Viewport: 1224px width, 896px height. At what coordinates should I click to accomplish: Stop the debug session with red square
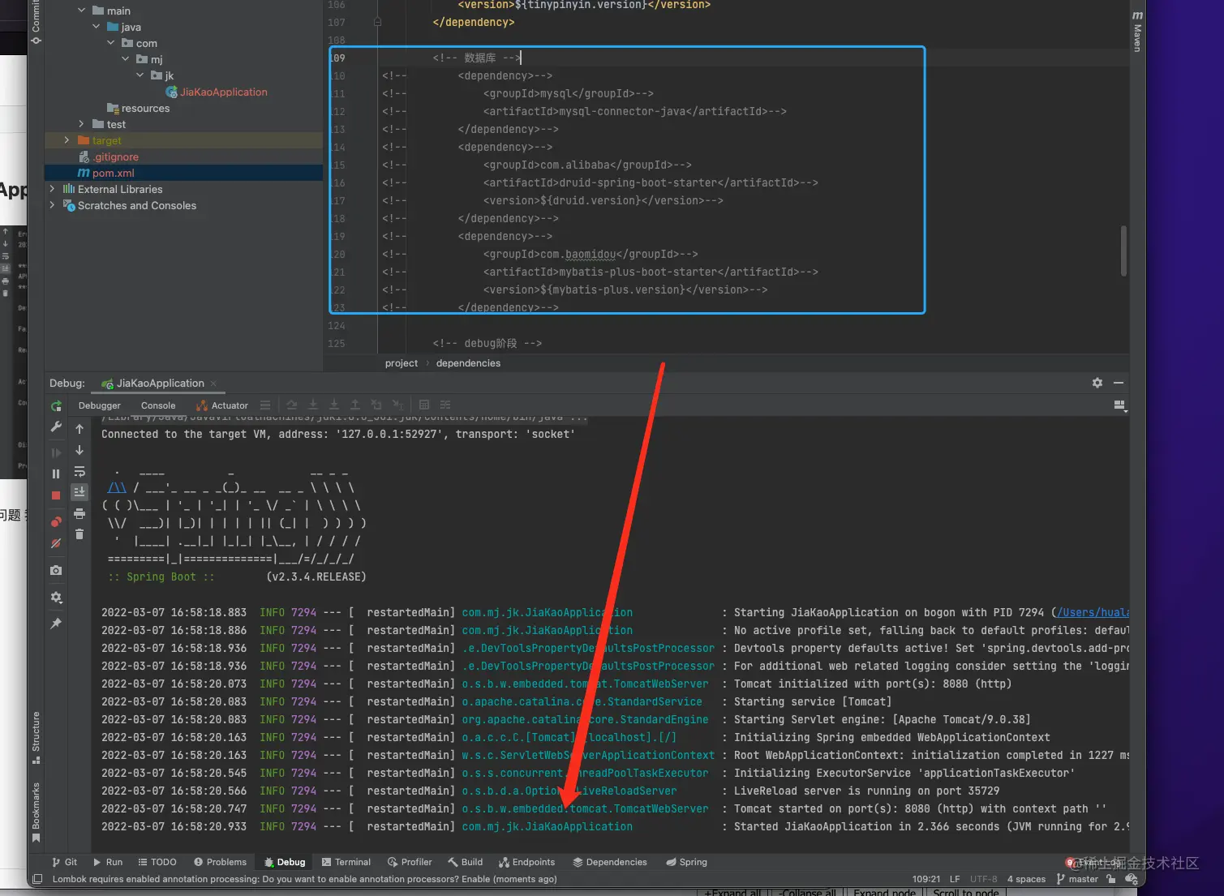pyautogui.click(x=56, y=495)
